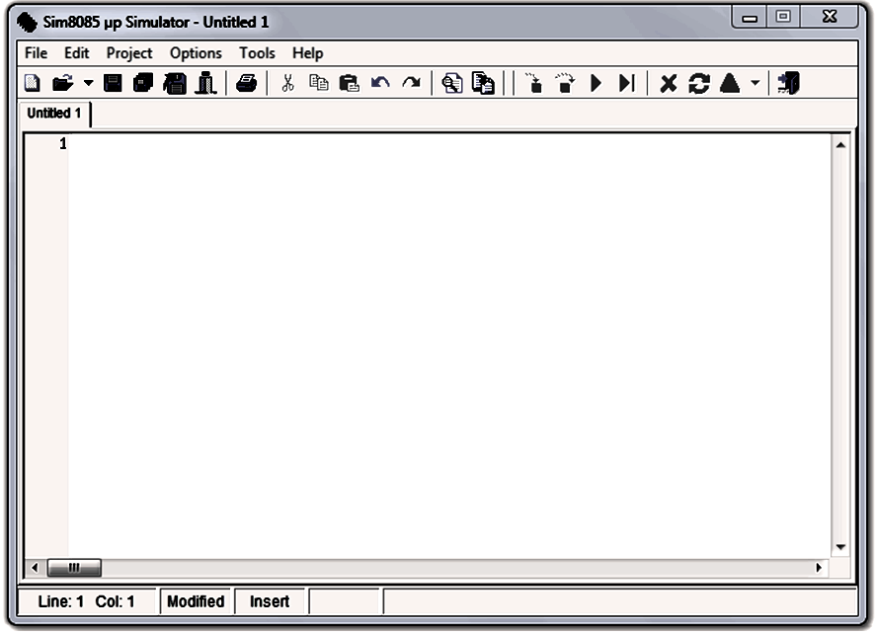Run the program with the play icon
This screenshot has height=634, width=875.
coord(596,84)
